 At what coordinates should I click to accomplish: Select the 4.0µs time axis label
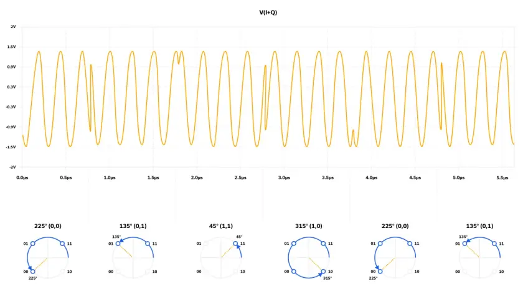tap(371, 178)
